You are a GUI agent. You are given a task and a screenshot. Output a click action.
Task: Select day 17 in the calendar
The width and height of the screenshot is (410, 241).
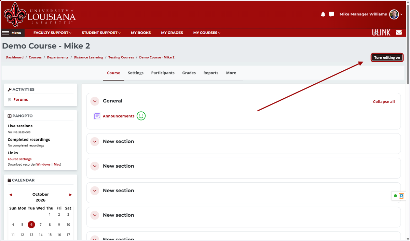tap(68, 235)
